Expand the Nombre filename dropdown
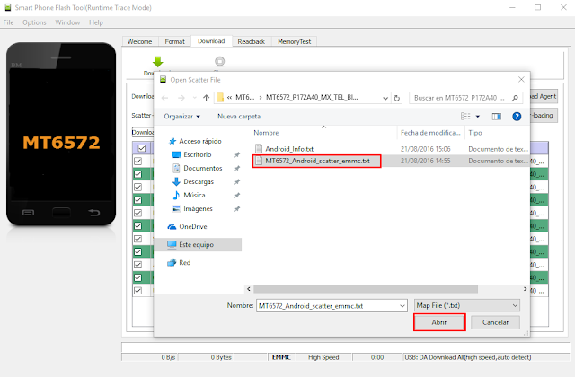Screen dimensions: 575x377 point(402,305)
